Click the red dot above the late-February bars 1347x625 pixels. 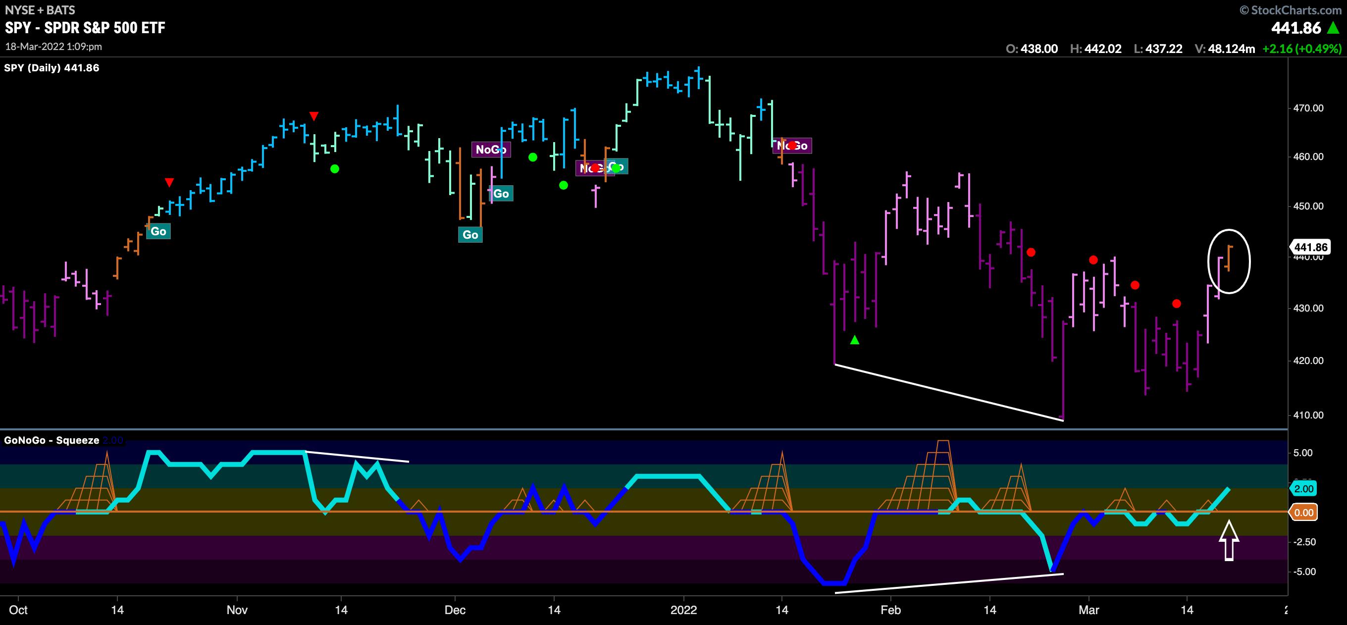pyautogui.click(x=1031, y=253)
